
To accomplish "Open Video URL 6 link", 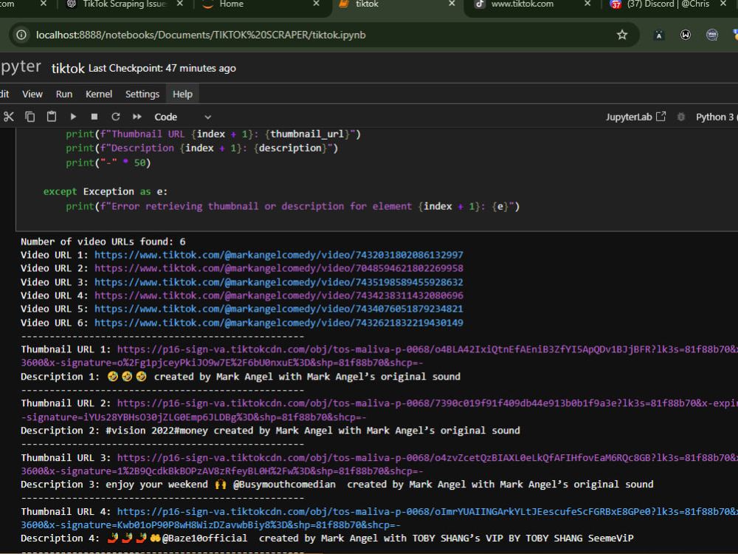I will tap(279, 323).
